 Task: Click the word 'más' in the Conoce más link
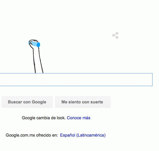pyautogui.click(x=86, y=118)
